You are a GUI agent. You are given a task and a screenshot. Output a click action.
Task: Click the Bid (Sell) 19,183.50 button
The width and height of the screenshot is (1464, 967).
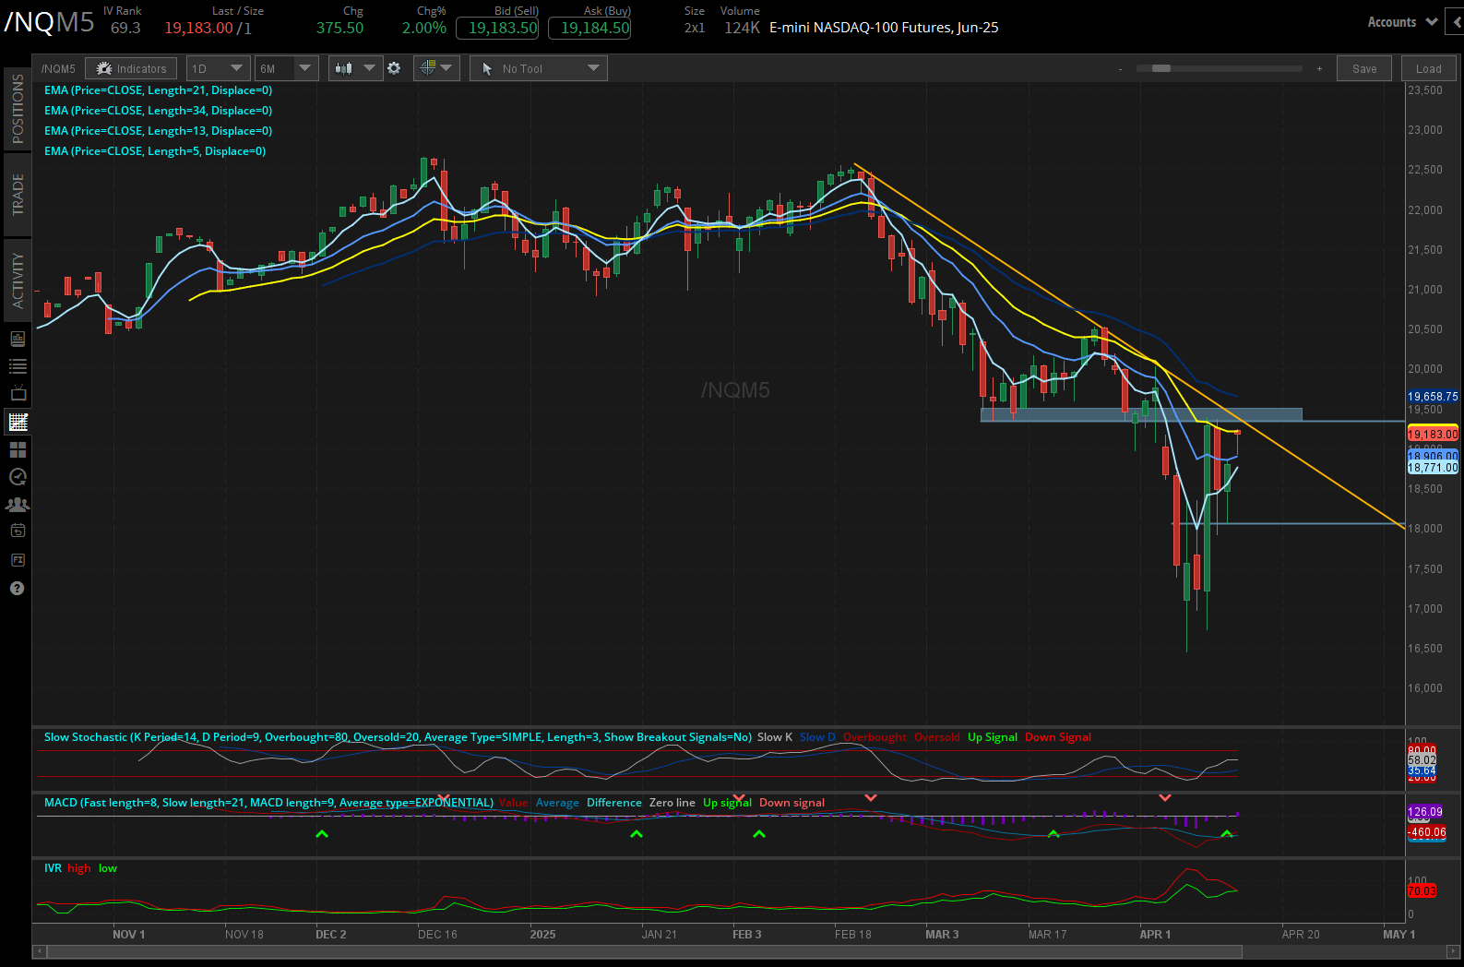tap(497, 28)
